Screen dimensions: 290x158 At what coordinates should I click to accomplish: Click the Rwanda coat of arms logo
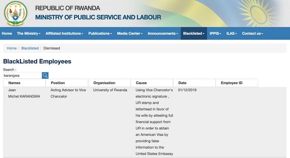click(x=16, y=14)
